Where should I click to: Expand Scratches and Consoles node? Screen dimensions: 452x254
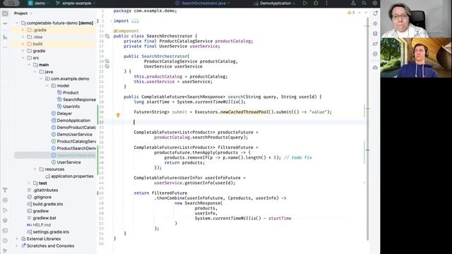(17, 246)
